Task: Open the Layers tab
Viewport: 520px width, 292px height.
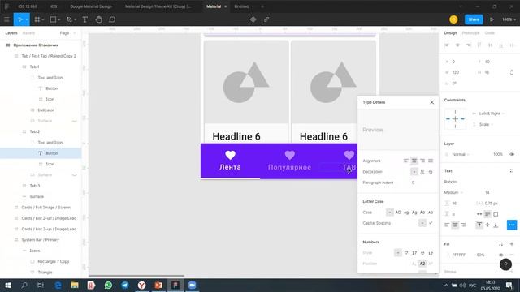Action: 11,33
